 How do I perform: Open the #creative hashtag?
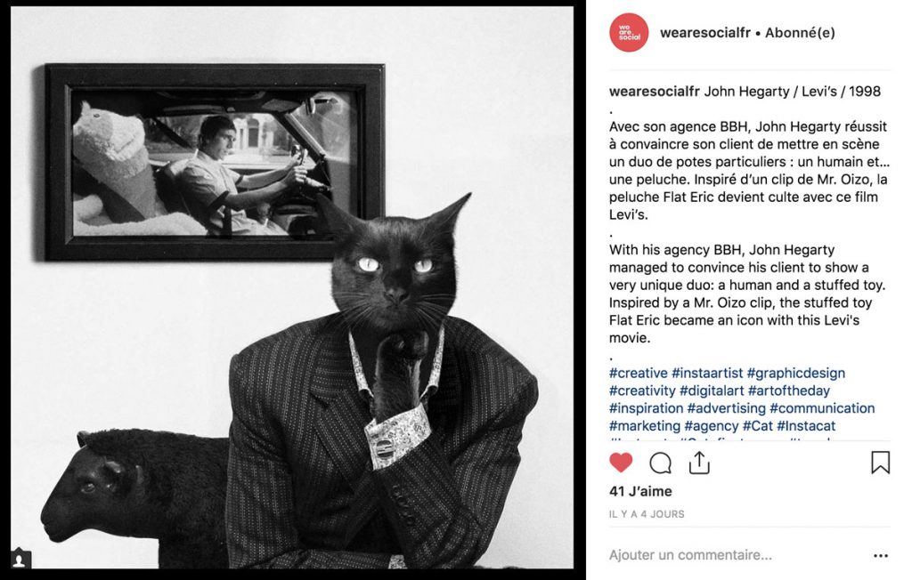[638, 373]
